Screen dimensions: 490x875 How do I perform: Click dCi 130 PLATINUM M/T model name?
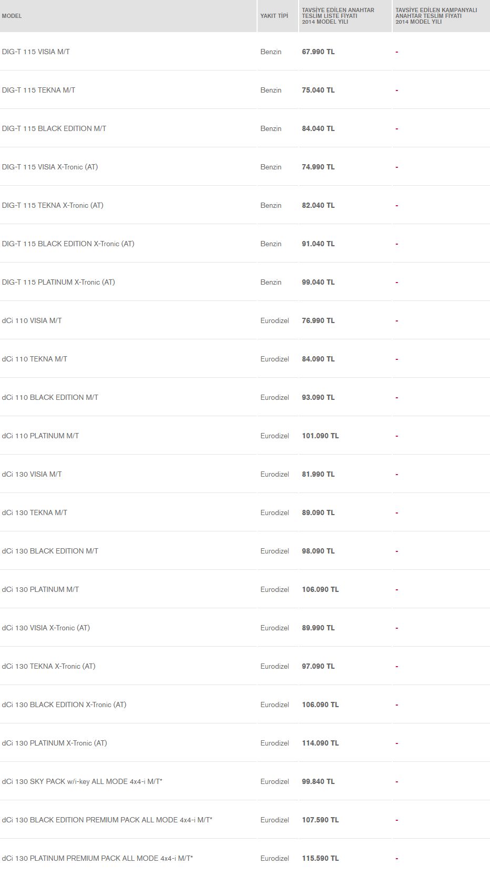(x=40, y=589)
